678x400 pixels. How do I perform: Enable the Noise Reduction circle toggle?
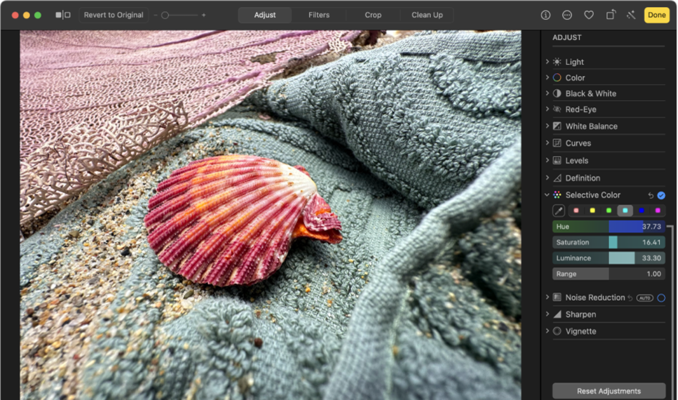(661, 298)
